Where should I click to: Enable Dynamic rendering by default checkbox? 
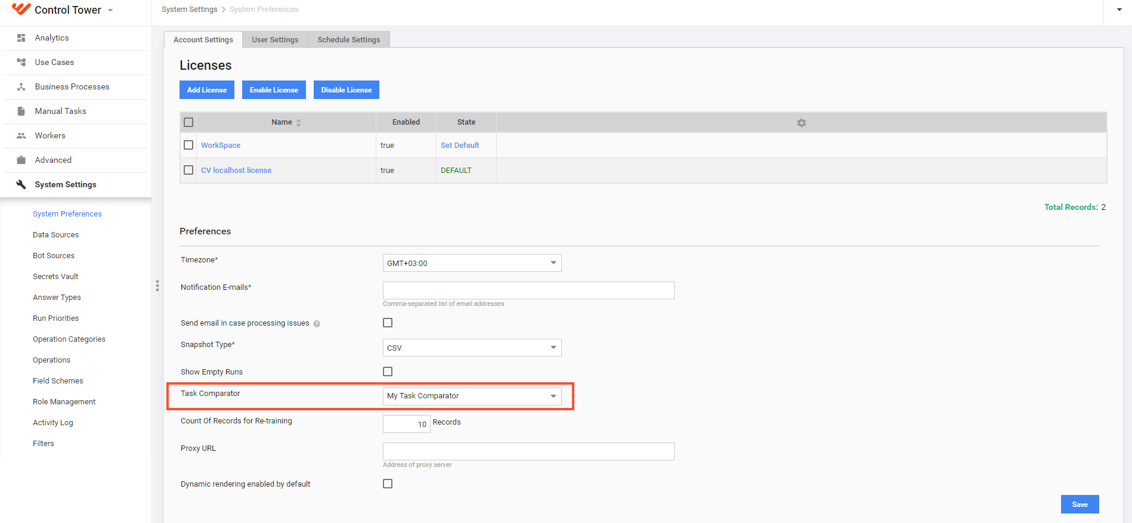pos(388,484)
